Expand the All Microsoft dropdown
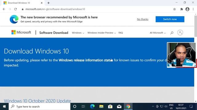This screenshot has width=197, height=110. (x=158, y=33)
